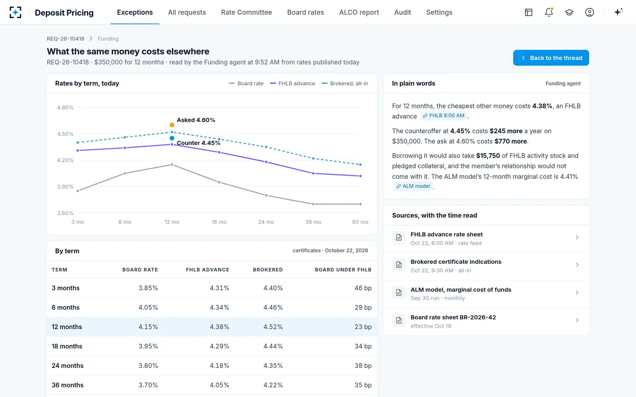Open the FHLB 8:00 AM source link
The image size is (636, 397).
(x=443, y=116)
